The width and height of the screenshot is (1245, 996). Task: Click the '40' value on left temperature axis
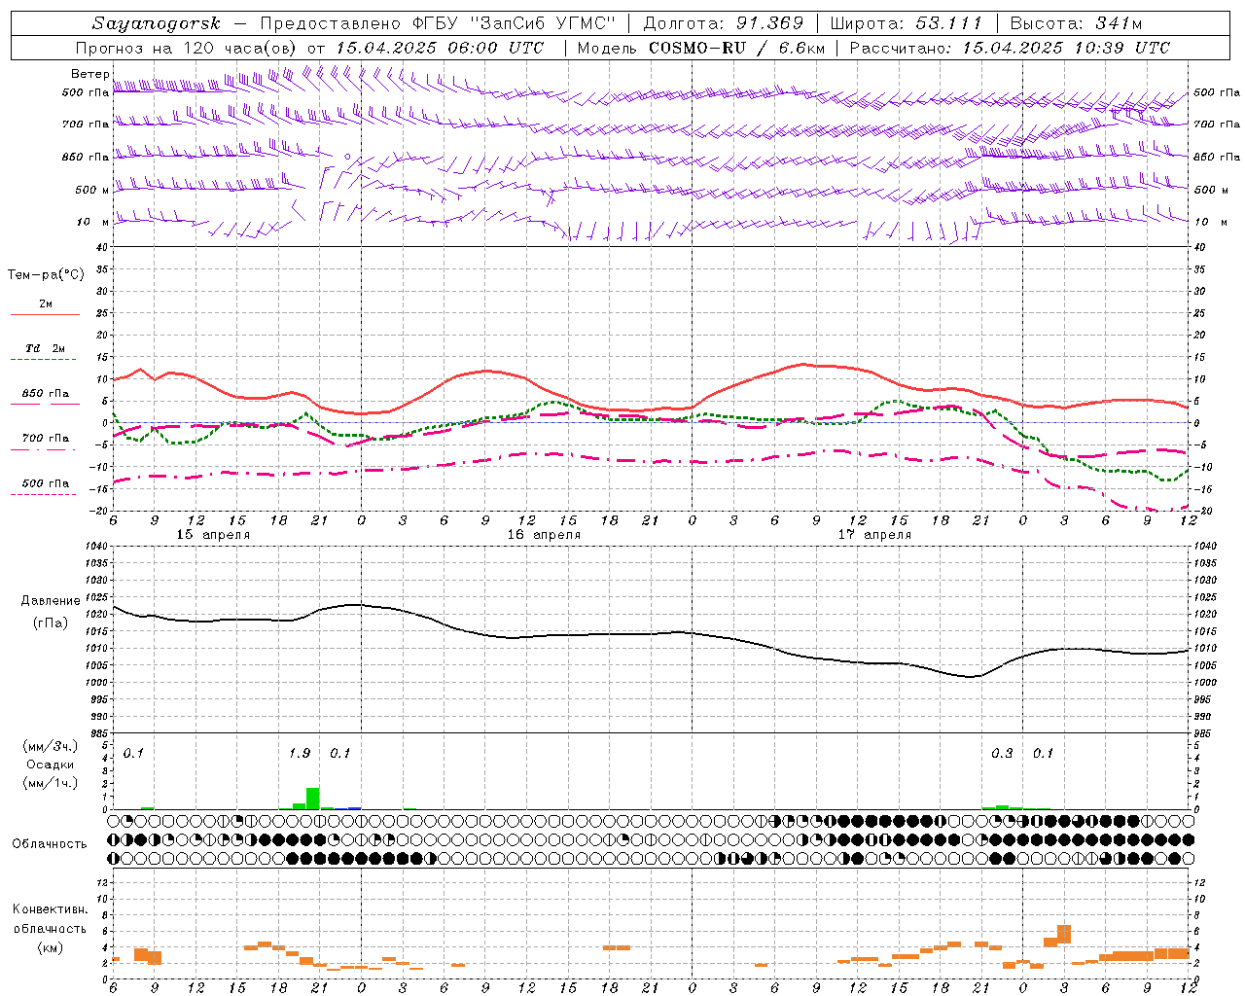[102, 248]
